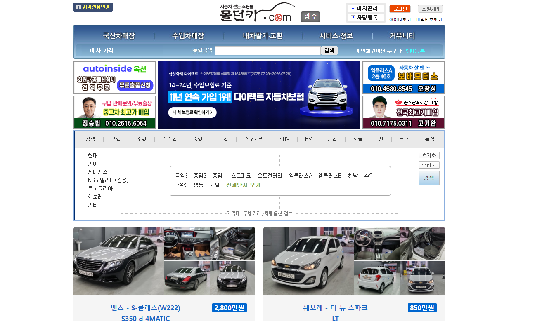Open the 정승범 중고차 최고가 매입 banner
542x321 pixels.
coord(115,112)
